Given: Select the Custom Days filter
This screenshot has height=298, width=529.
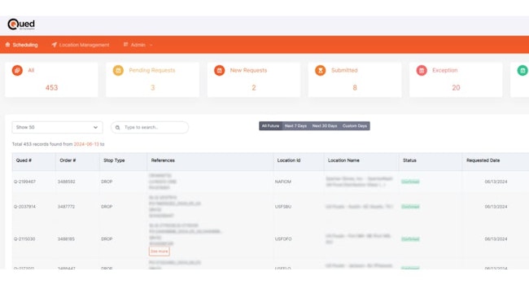Looking at the screenshot, I should click(355, 126).
